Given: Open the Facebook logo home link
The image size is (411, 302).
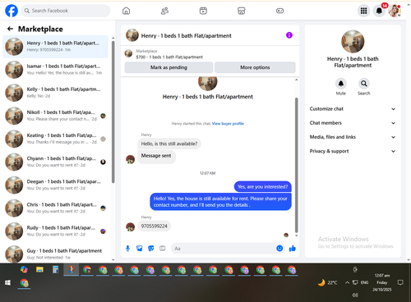Looking at the screenshot, I should [x=12, y=11].
